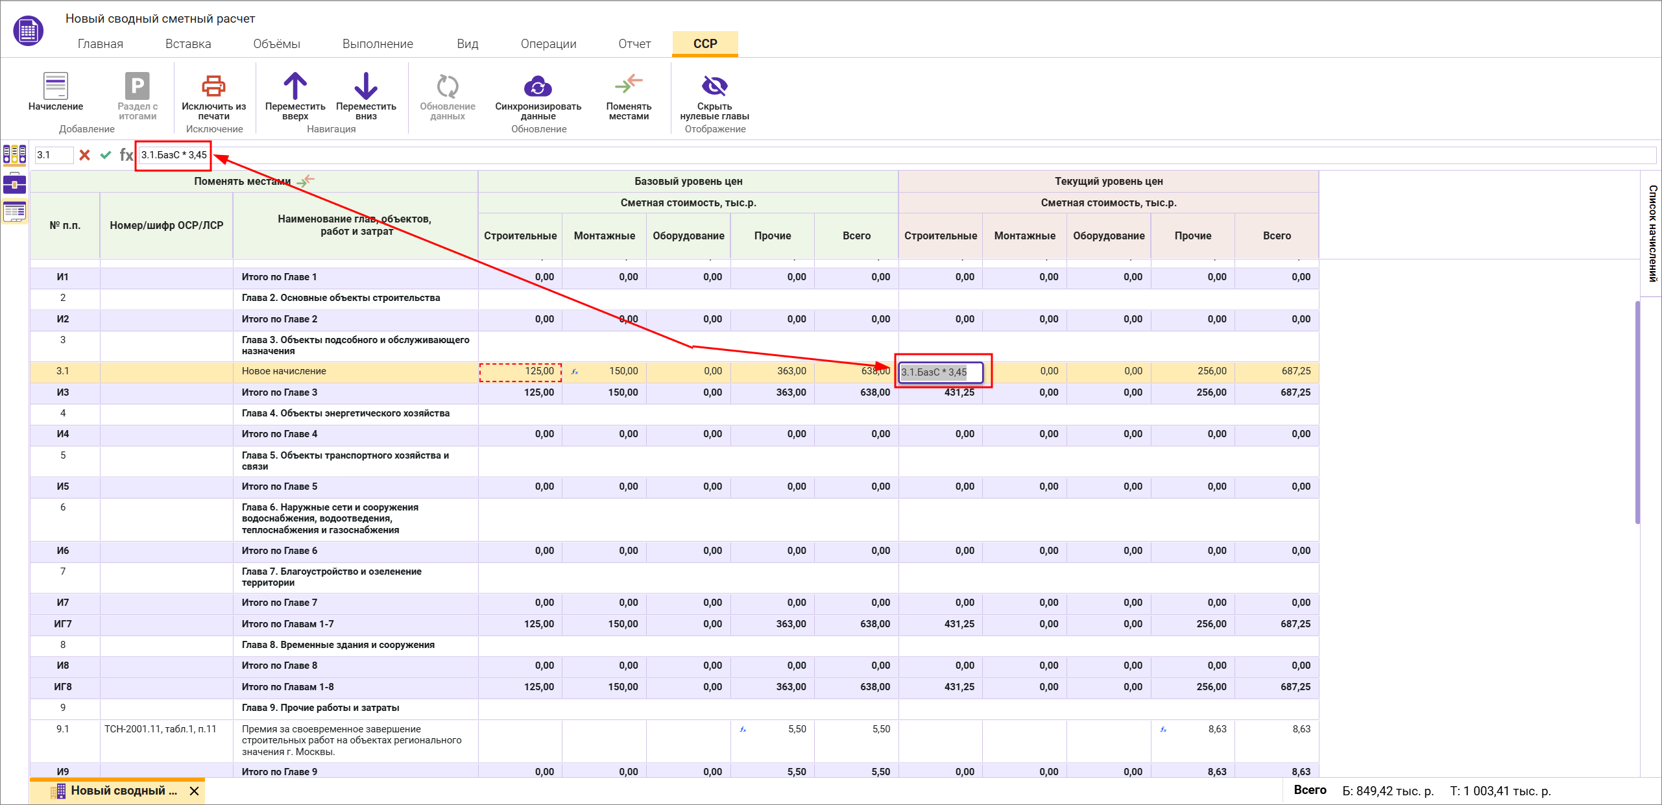This screenshot has height=805, width=1662.
Task: Click the binders sidebar icon
Action: (x=14, y=154)
